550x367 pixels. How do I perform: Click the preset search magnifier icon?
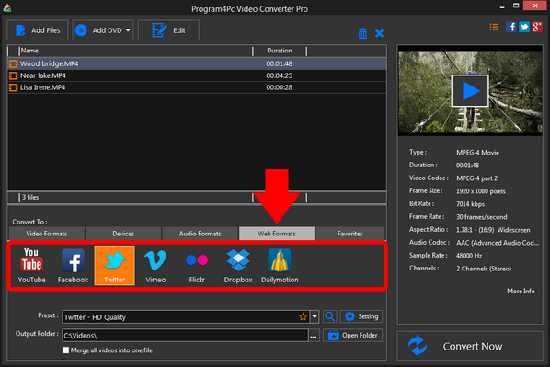tap(329, 316)
